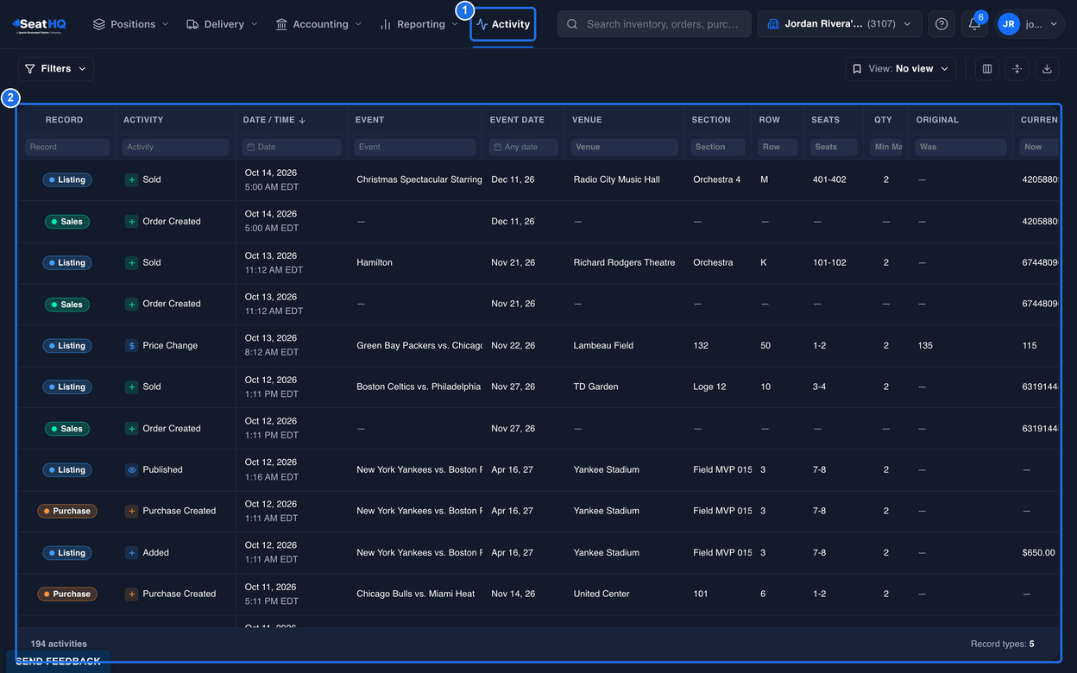Click calendar icon in Any date filter

(497, 147)
